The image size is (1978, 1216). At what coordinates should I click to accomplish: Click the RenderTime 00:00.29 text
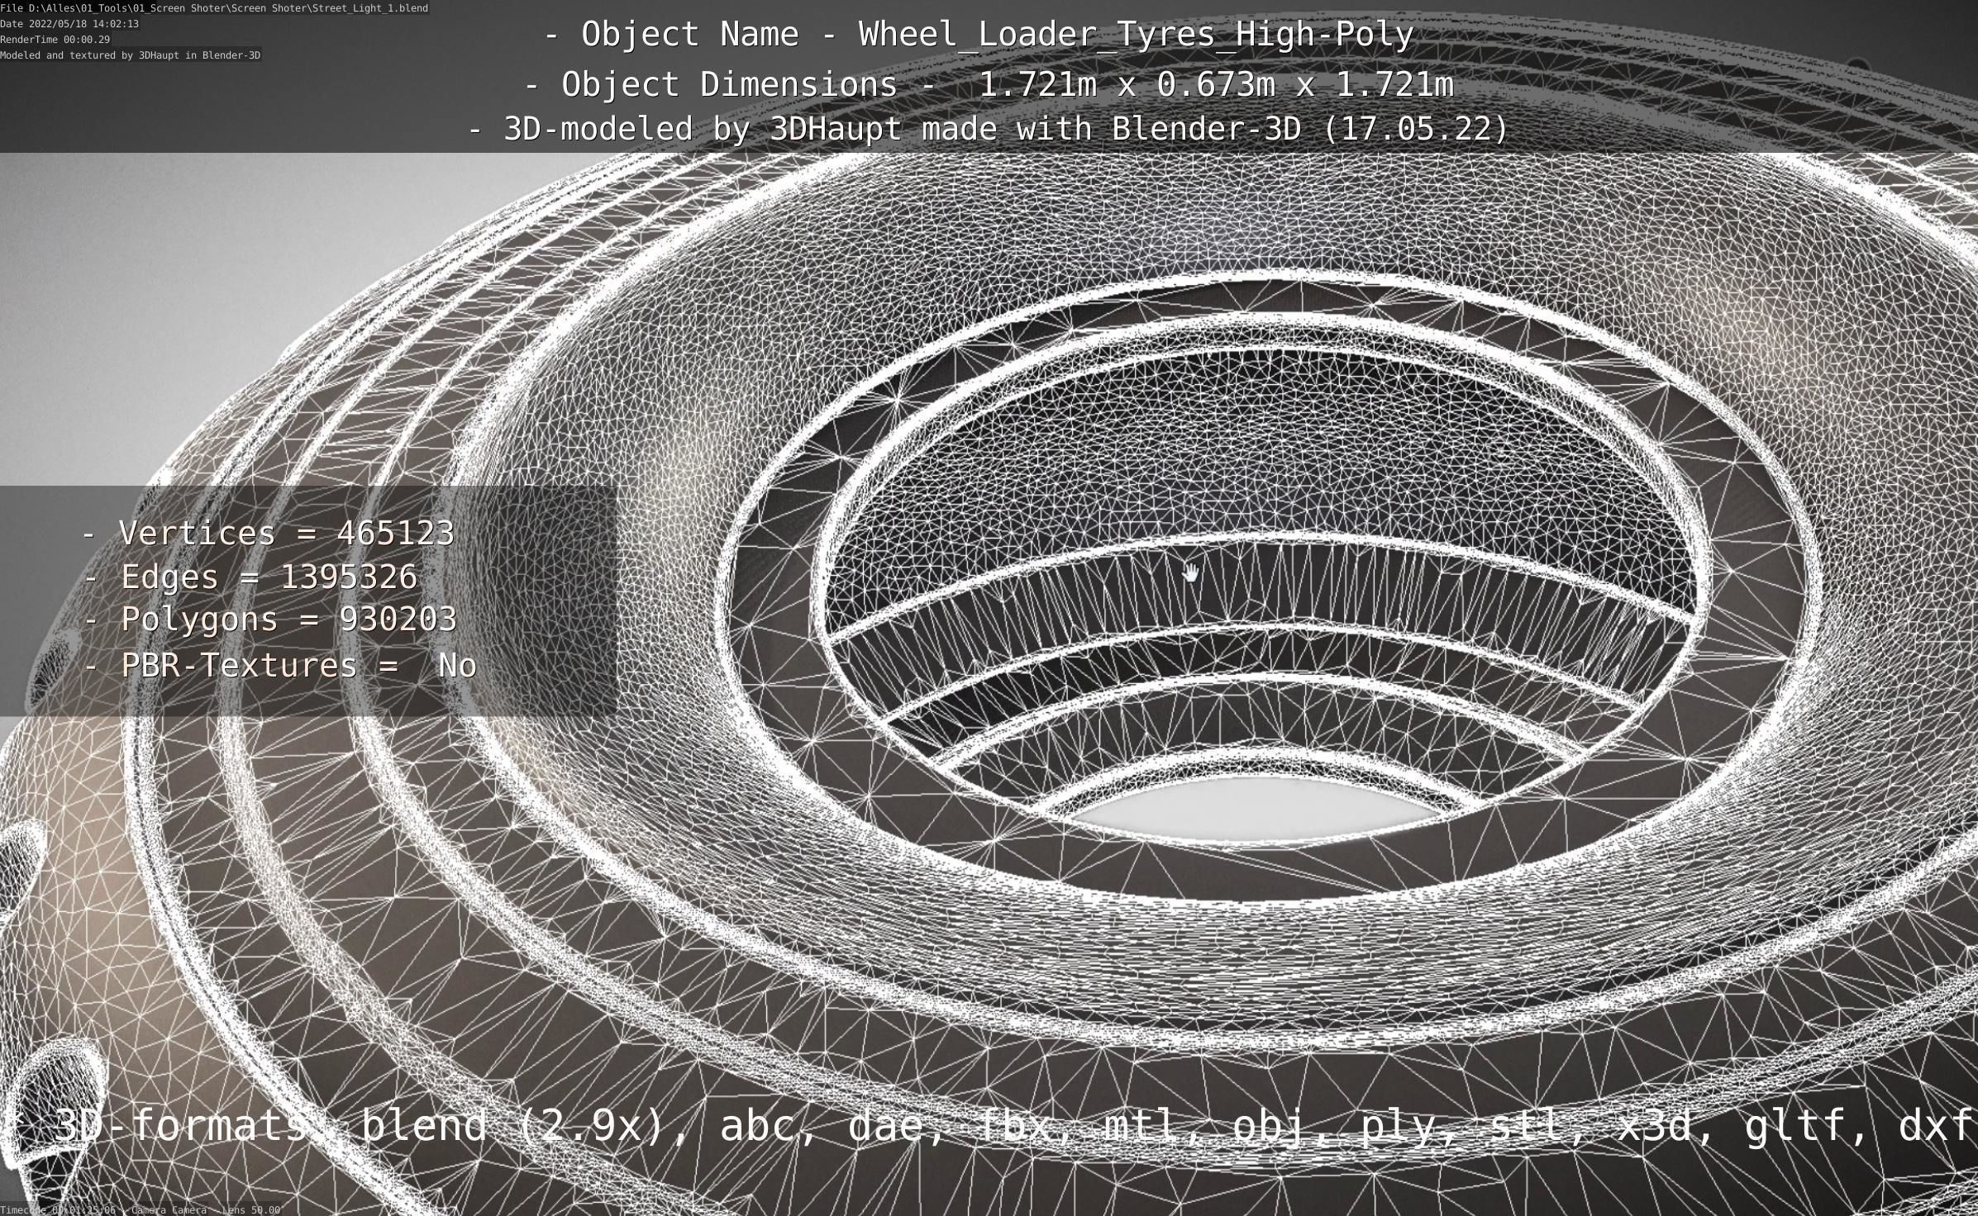(55, 40)
